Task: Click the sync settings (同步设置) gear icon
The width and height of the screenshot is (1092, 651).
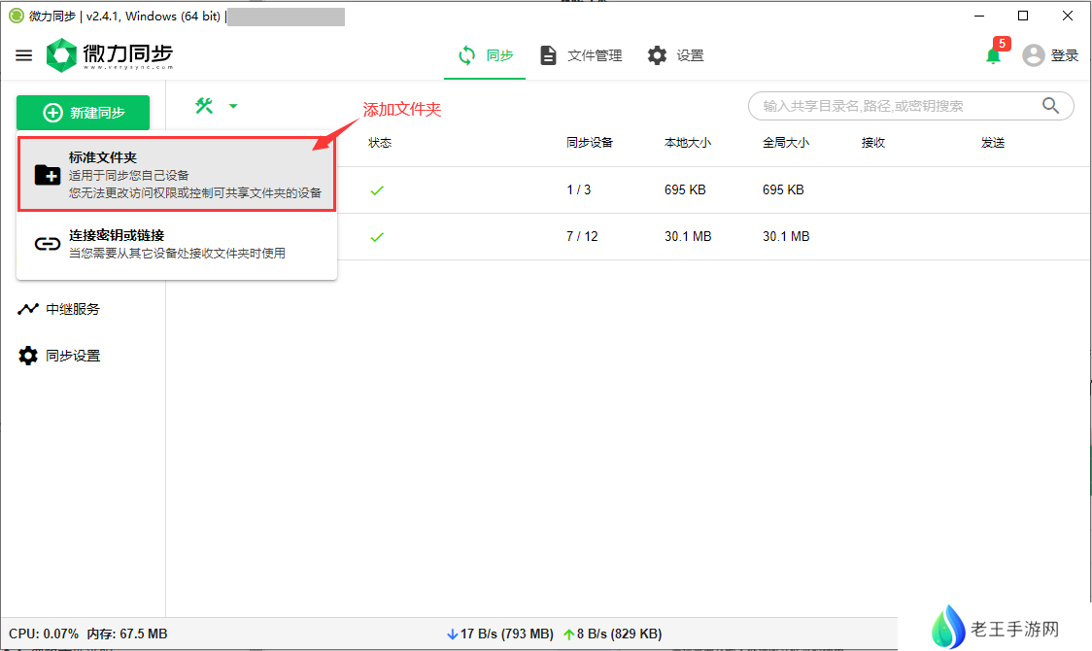Action: [28, 356]
